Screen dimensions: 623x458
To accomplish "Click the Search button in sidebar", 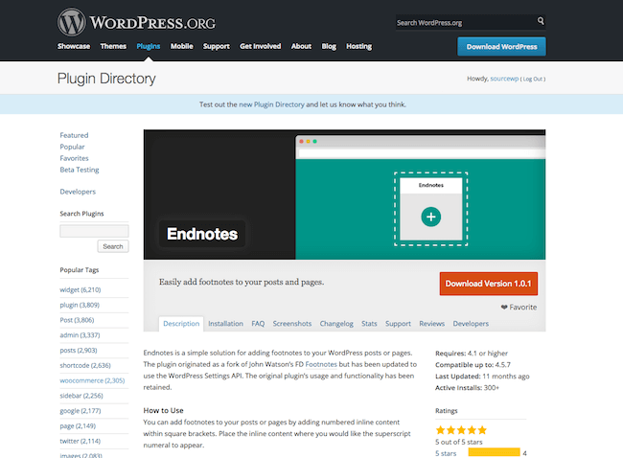I will 113,246.
